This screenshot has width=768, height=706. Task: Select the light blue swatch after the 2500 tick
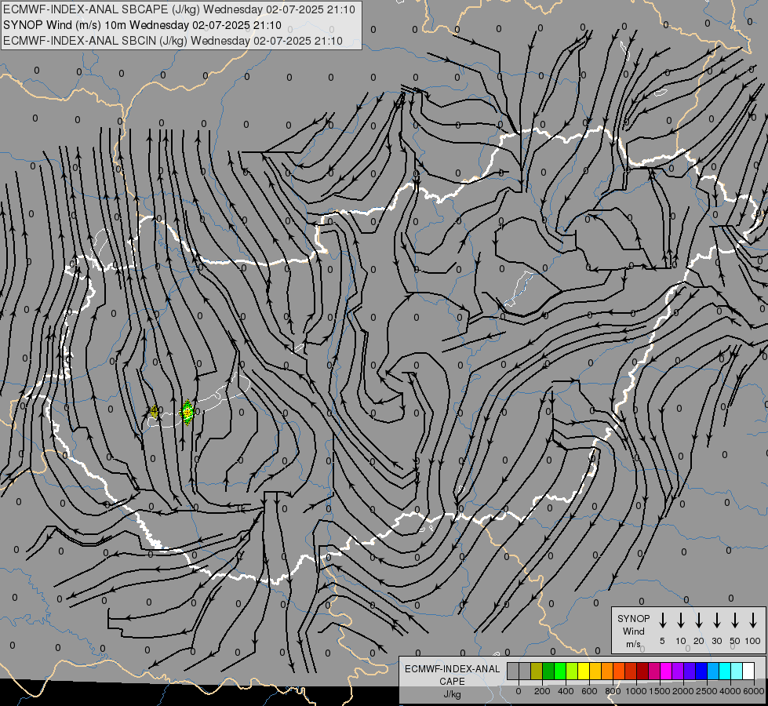click(x=714, y=671)
